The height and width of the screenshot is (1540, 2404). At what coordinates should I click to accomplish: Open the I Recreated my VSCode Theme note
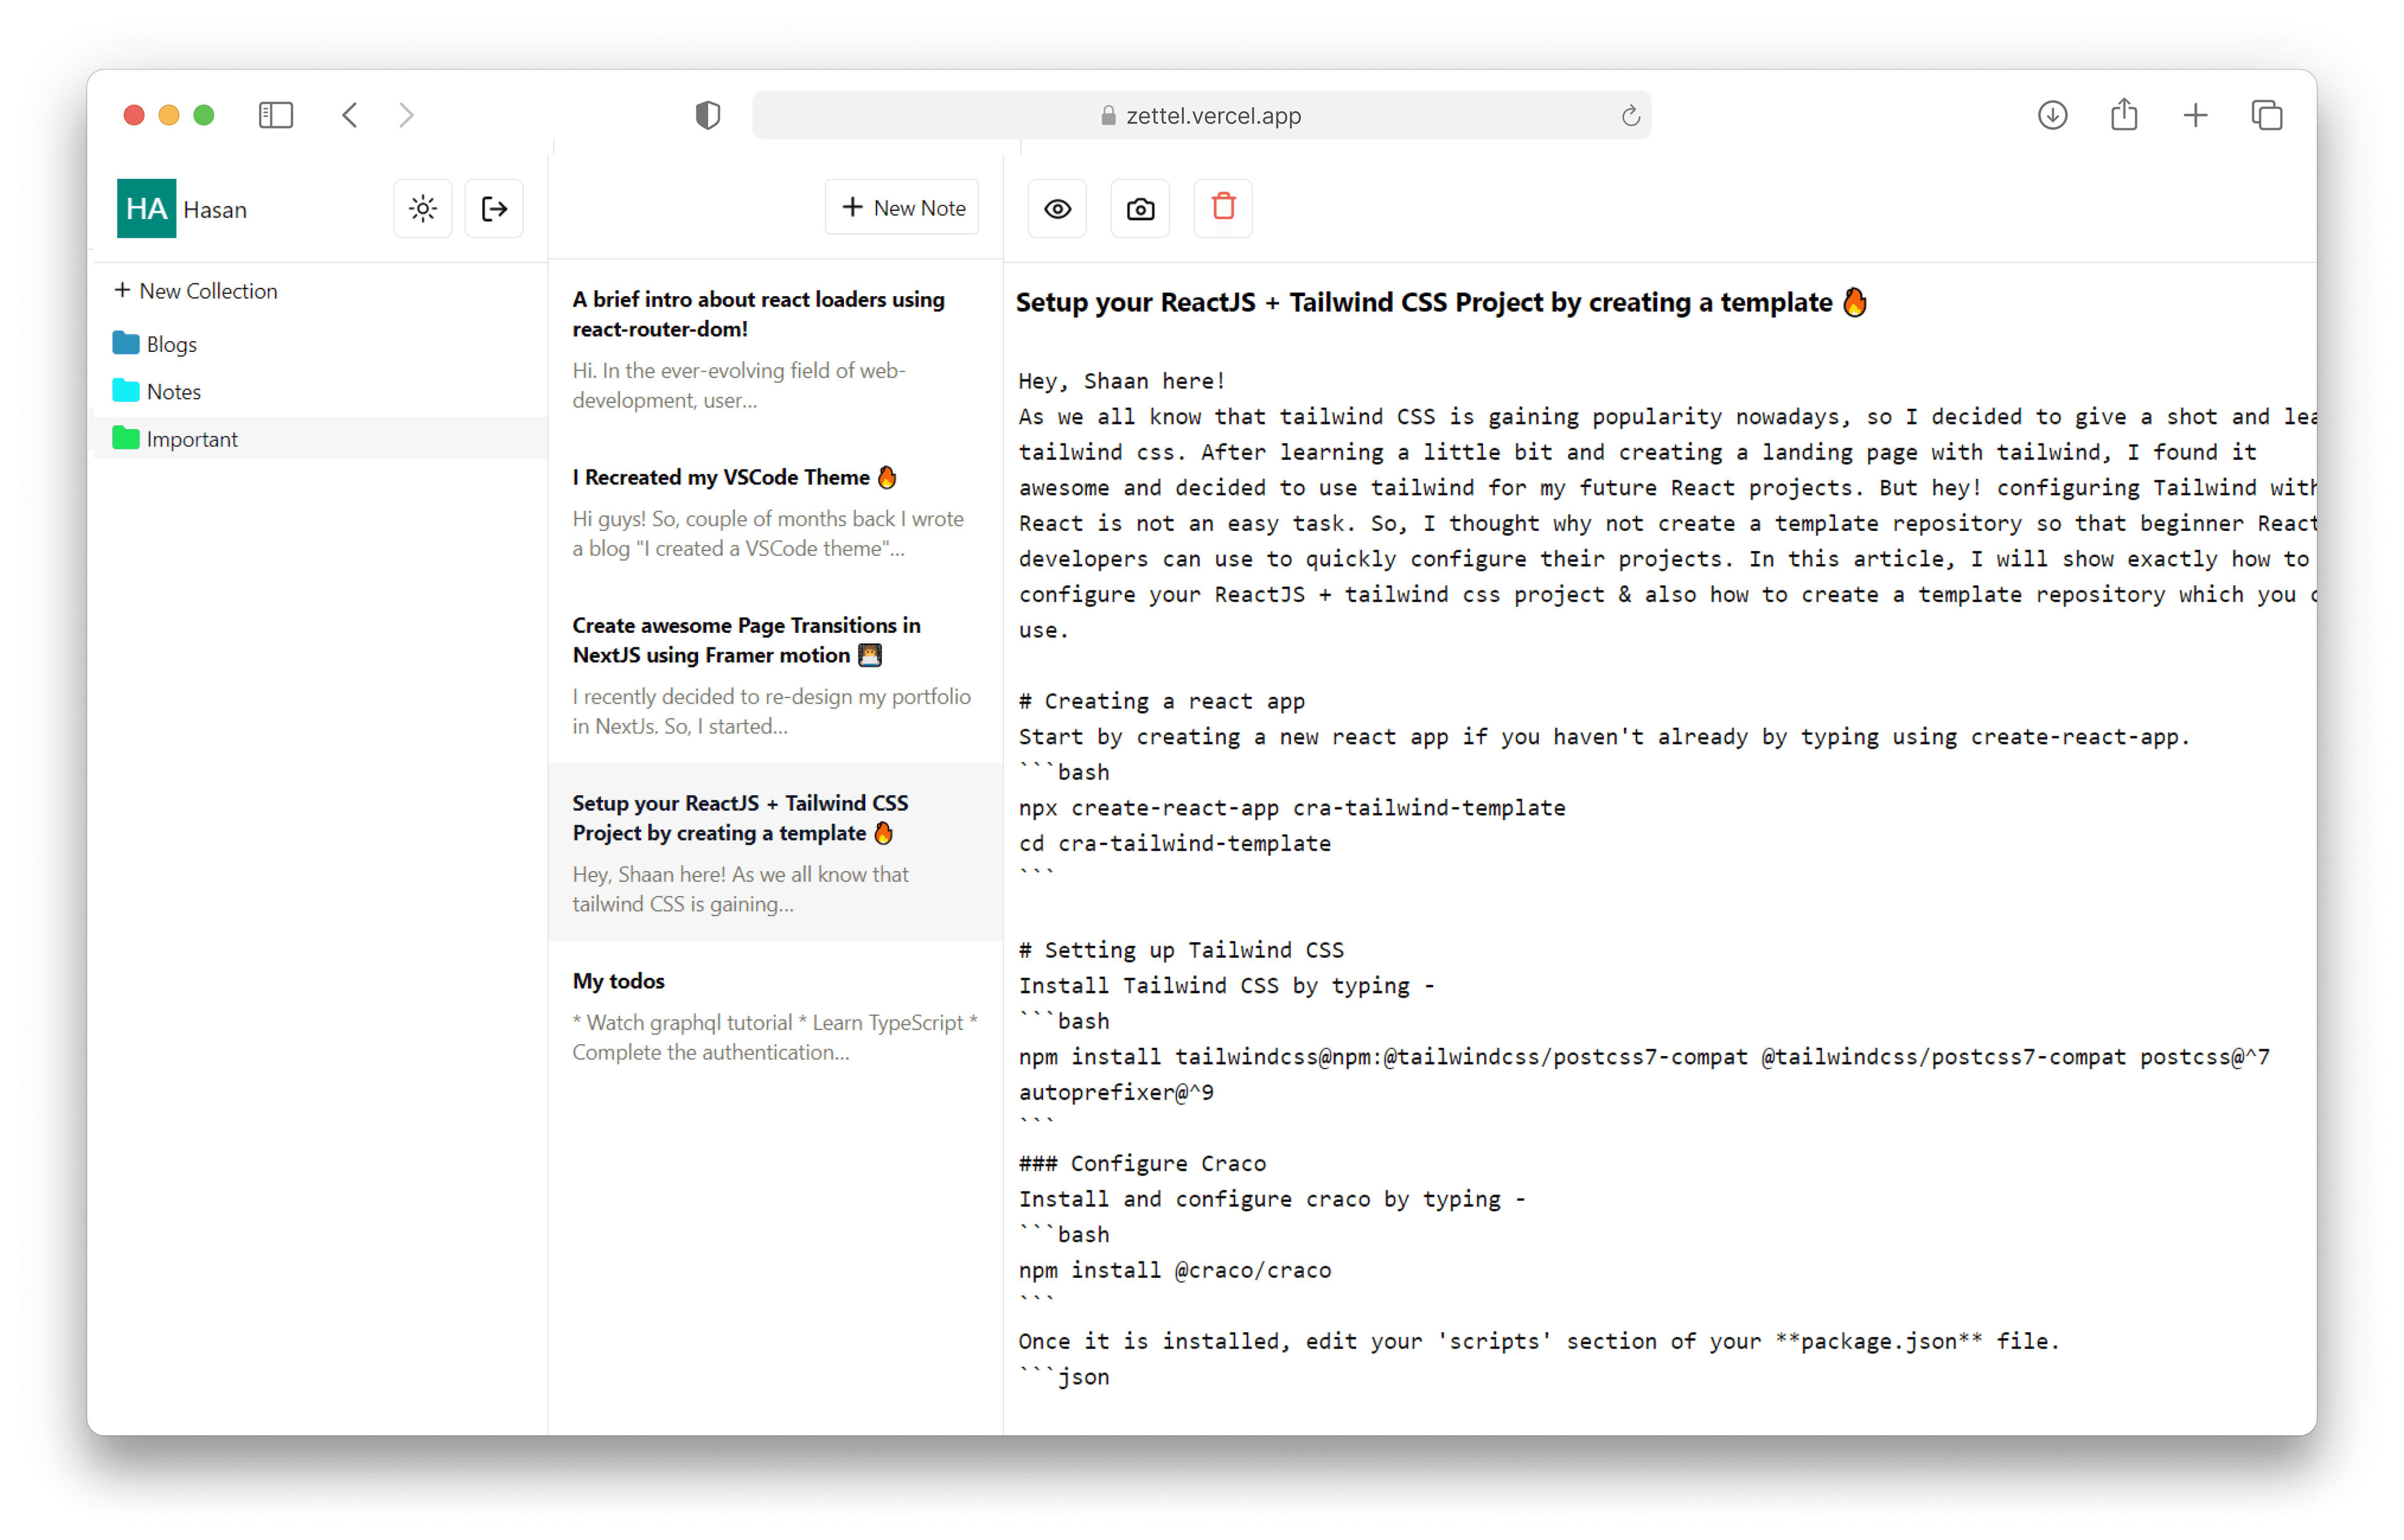click(775, 512)
